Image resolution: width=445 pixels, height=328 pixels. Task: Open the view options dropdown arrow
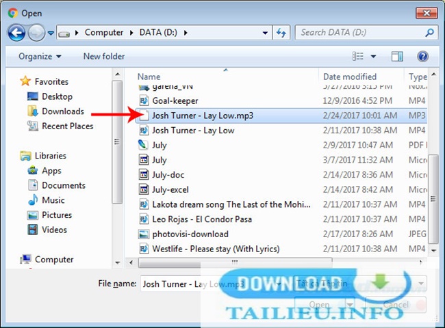(x=374, y=56)
